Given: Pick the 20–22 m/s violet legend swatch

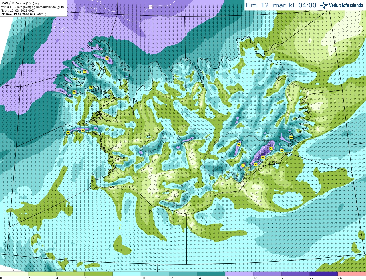Looking at the screenshot, I should click(296, 274).
